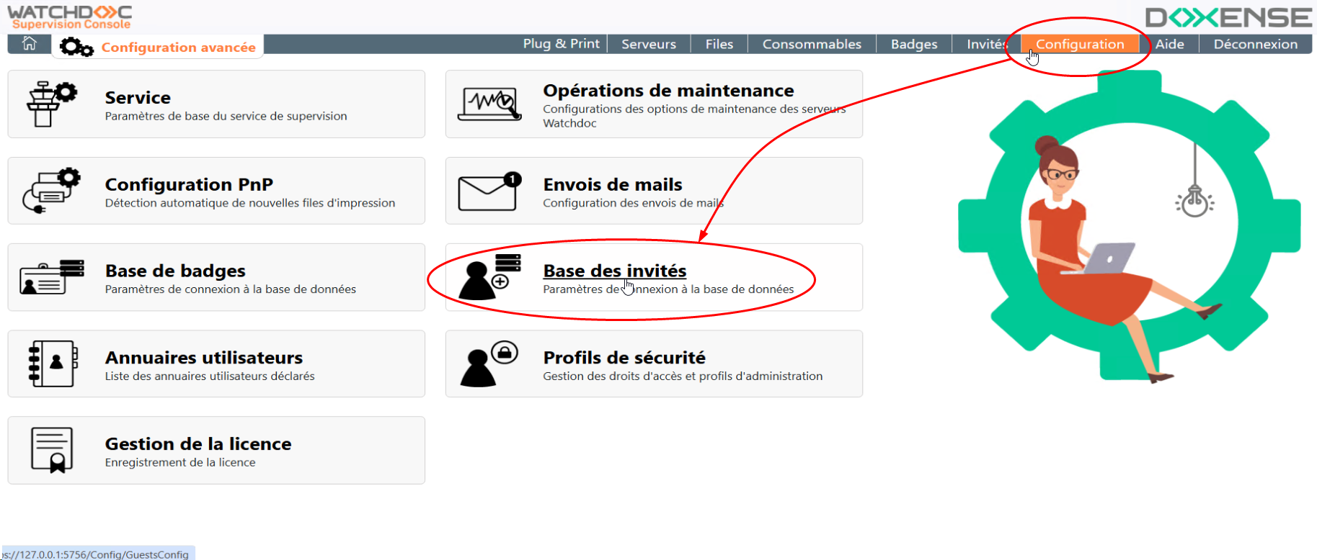Open the Base des invités link
This screenshot has width=1317, height=560.
click(614, 271)
